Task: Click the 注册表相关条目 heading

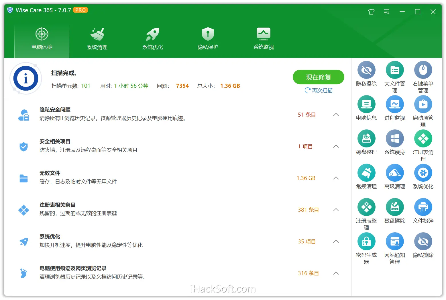Action: coord(57,205)
